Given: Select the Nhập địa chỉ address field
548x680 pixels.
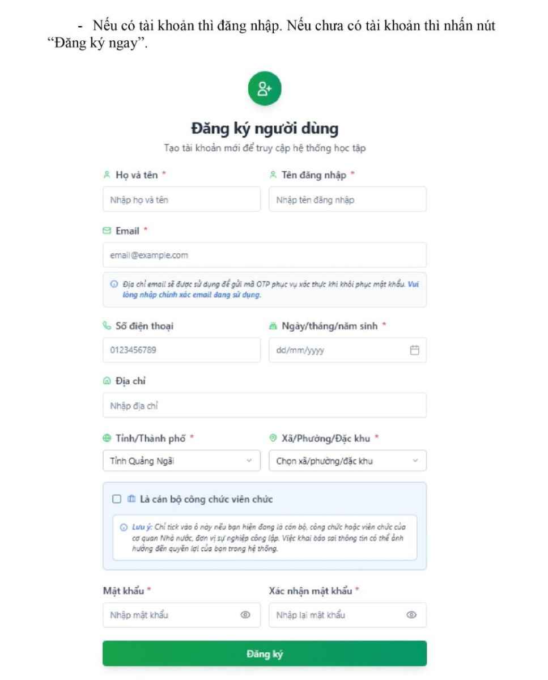Looking at the screenshot, I should (x=264, y=406).
